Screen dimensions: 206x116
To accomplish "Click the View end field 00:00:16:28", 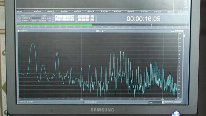I will pos(36,21).
